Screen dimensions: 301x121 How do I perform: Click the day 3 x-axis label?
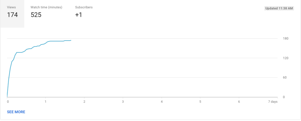pyautogui.click(x=123, y=102)
